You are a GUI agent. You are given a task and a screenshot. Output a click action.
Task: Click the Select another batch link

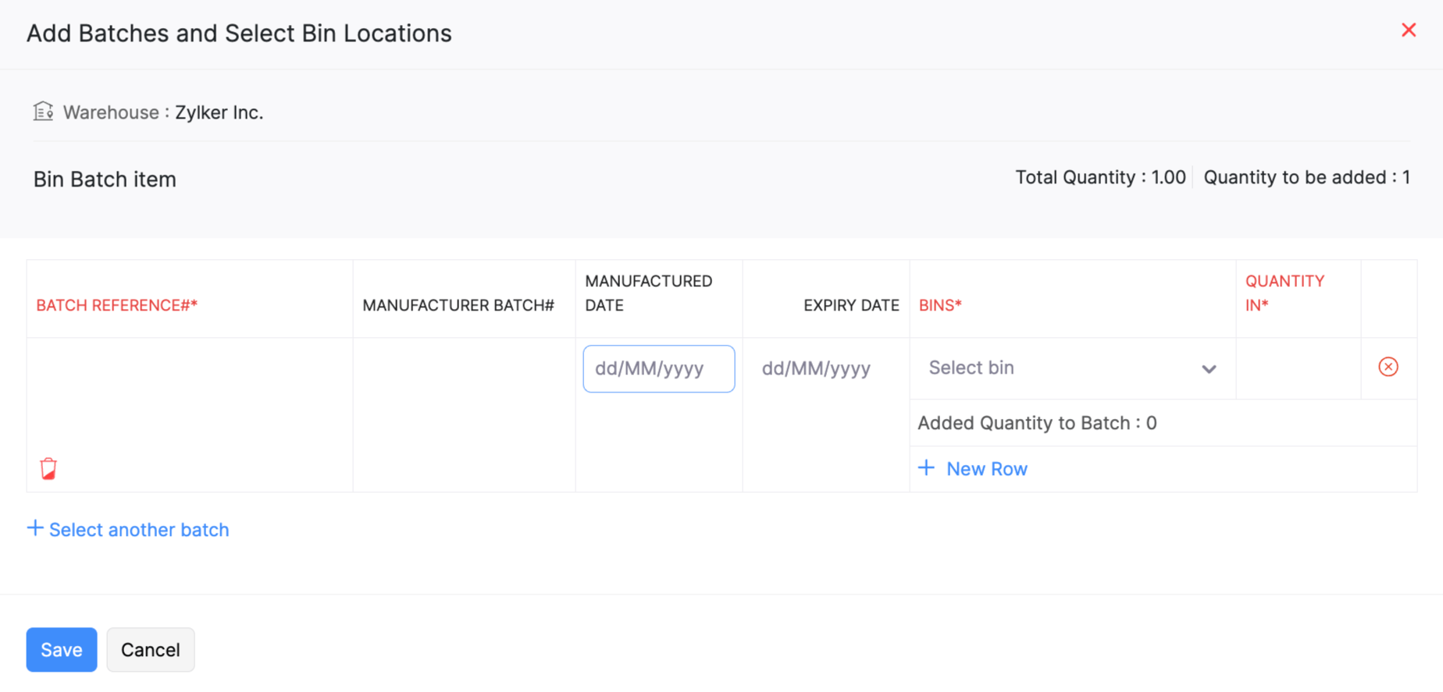coord(139,530)
